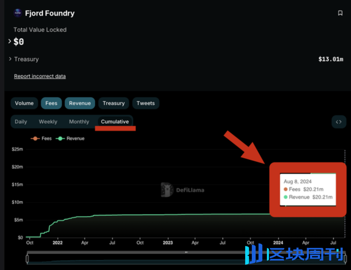The height and width of the screenshot is (270, 351).
Task: Click the center grip of range slider
Action: pos(186,252)
